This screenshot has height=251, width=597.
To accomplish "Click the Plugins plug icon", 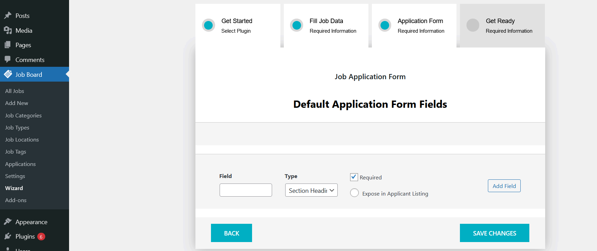I will click(x=8, y=236).
